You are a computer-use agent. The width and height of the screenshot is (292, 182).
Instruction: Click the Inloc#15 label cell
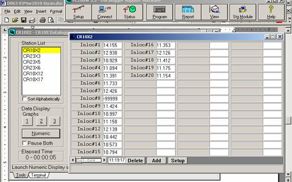(x=87, y=152)
